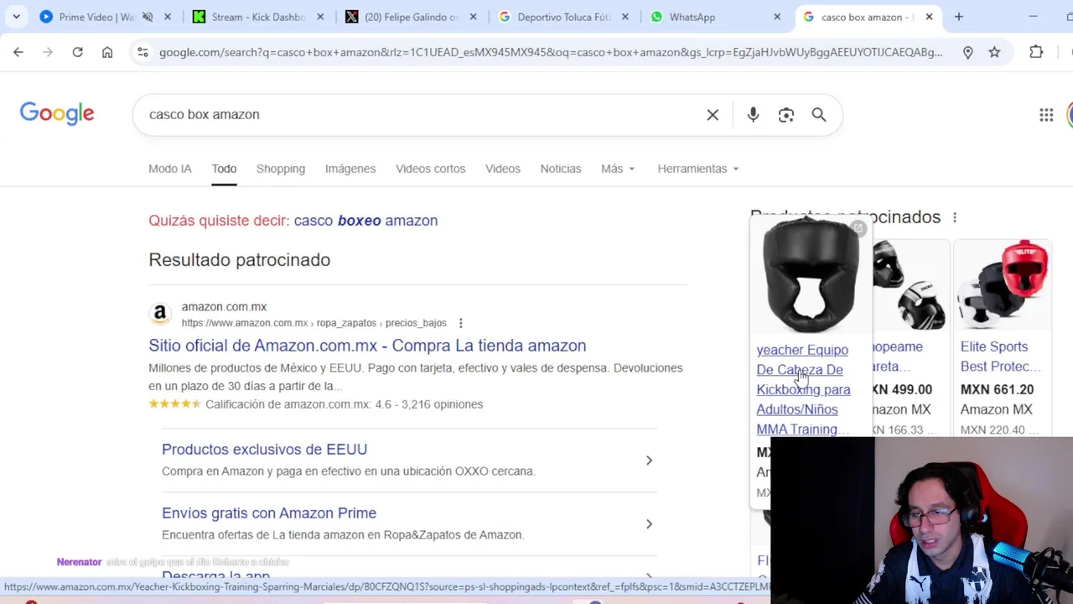Click 'Calificación de amazon.com.mx' rating text
Viewport: 1073px width, 604px height.
[x=344, y=404]
